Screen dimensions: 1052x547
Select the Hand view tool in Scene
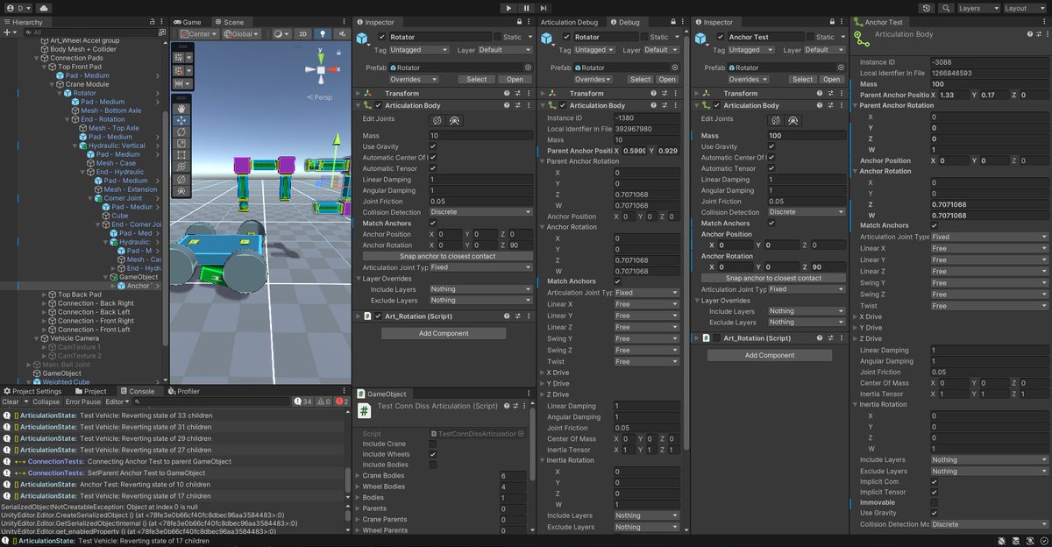point(181,108)
